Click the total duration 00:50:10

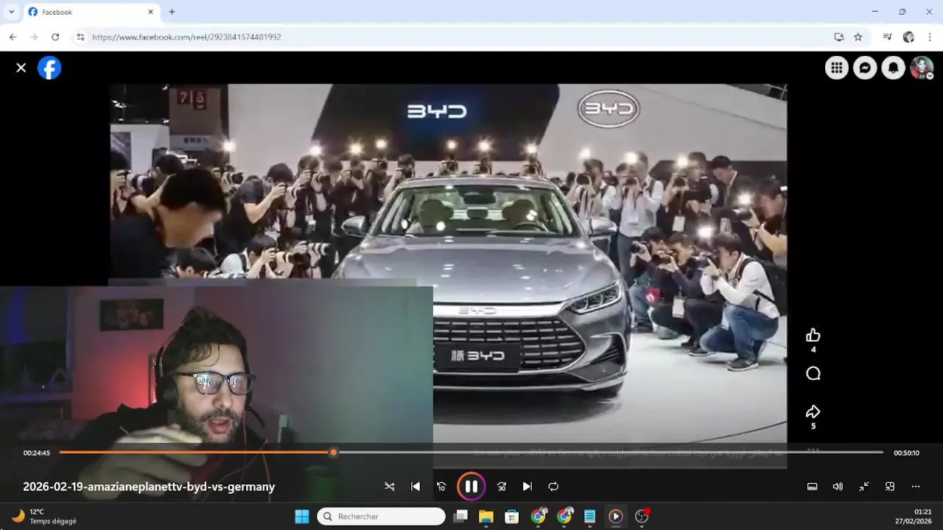906,453
